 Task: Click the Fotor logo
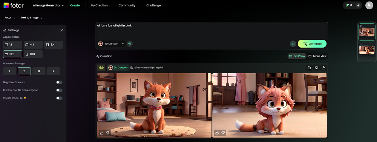[14, 5]
